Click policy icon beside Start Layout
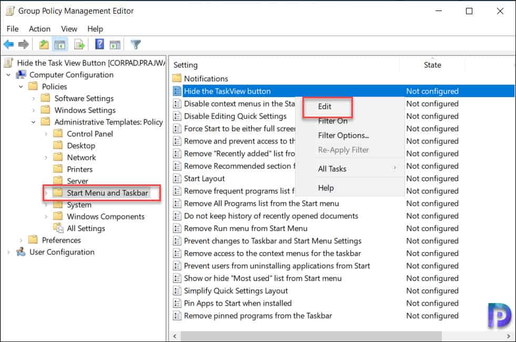The image size is (516, 342). [x=177, y=179]
